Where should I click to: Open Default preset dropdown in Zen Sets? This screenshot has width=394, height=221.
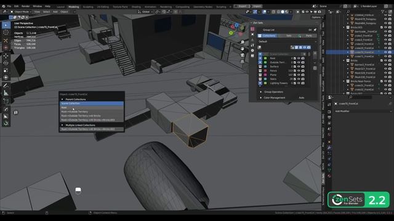(x=287, y=42)
